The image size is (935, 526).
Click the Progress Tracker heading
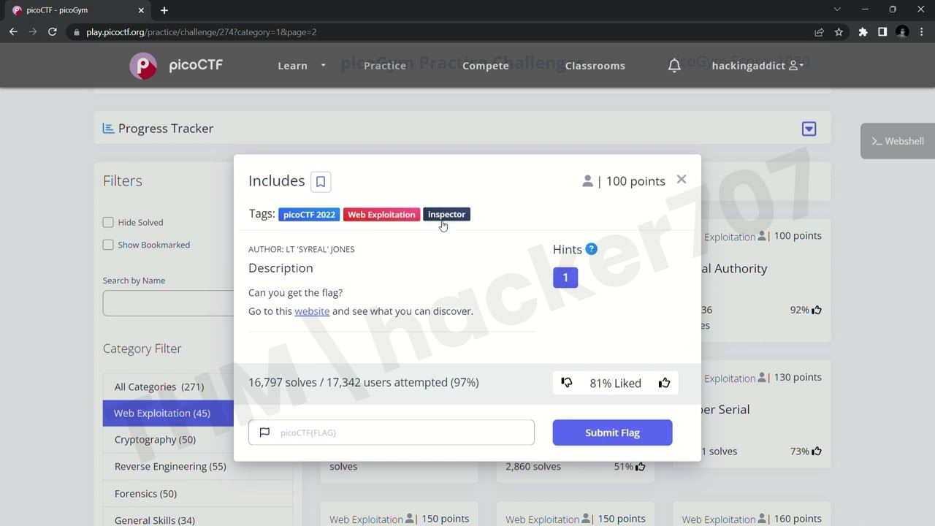point(166,129)
